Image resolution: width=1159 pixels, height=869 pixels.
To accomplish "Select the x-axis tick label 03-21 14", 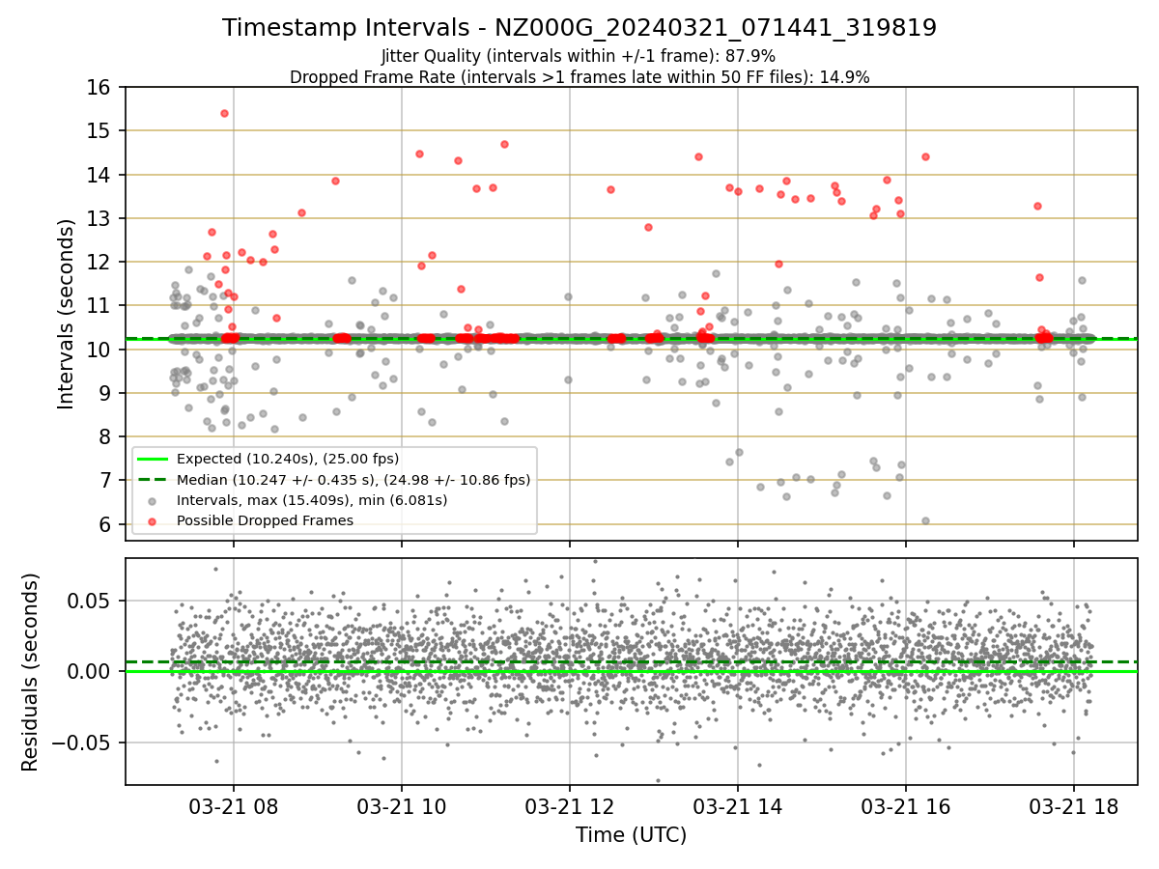I will point(738,806).
